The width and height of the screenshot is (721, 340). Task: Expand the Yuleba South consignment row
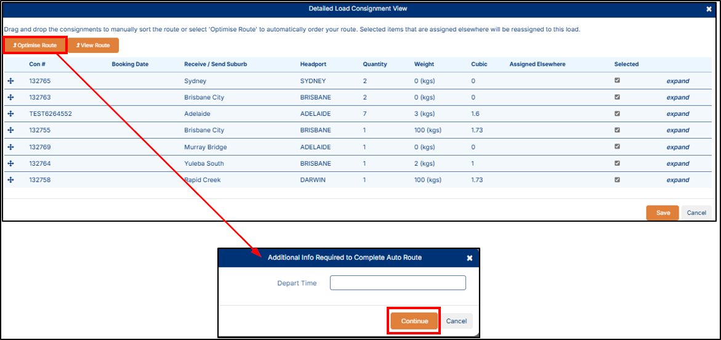pos(677,164)
